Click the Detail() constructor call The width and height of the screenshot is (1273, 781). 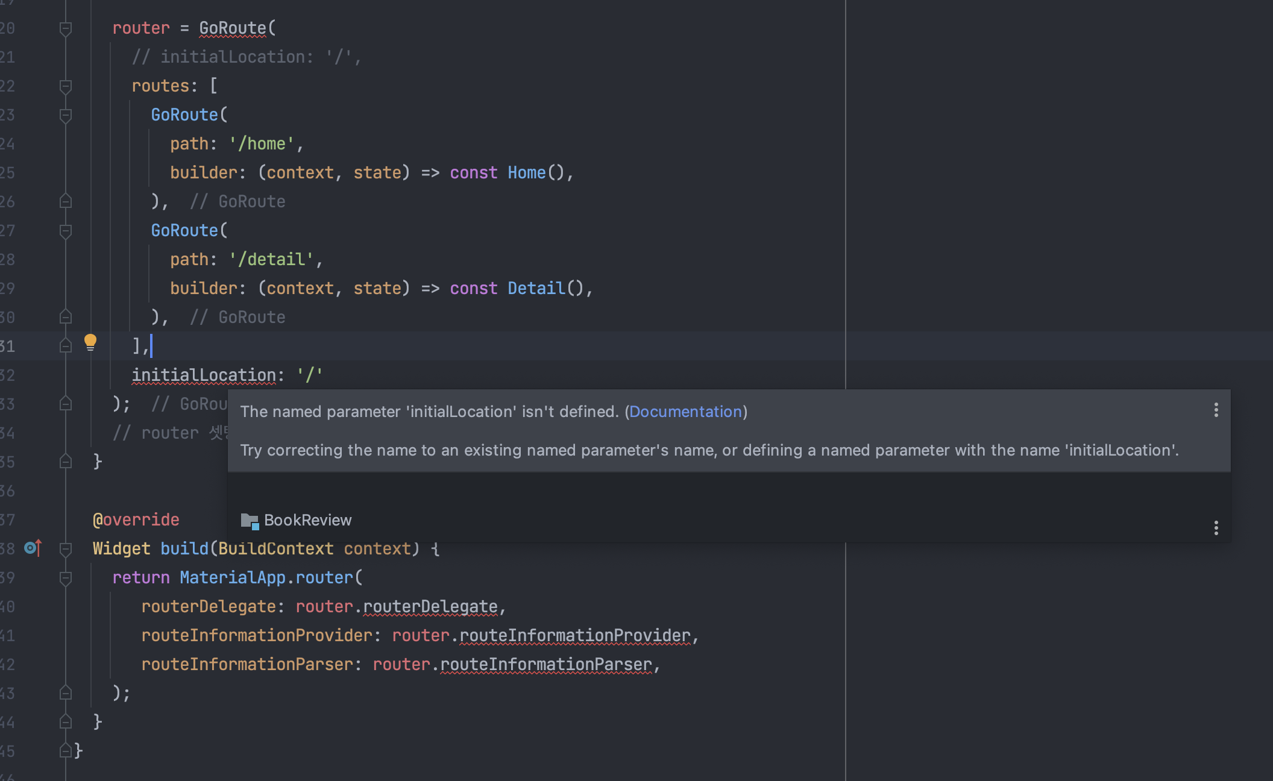click(546, 288)
